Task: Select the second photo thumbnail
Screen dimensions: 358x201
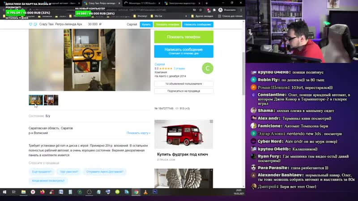Action: [x=51, y=100]
